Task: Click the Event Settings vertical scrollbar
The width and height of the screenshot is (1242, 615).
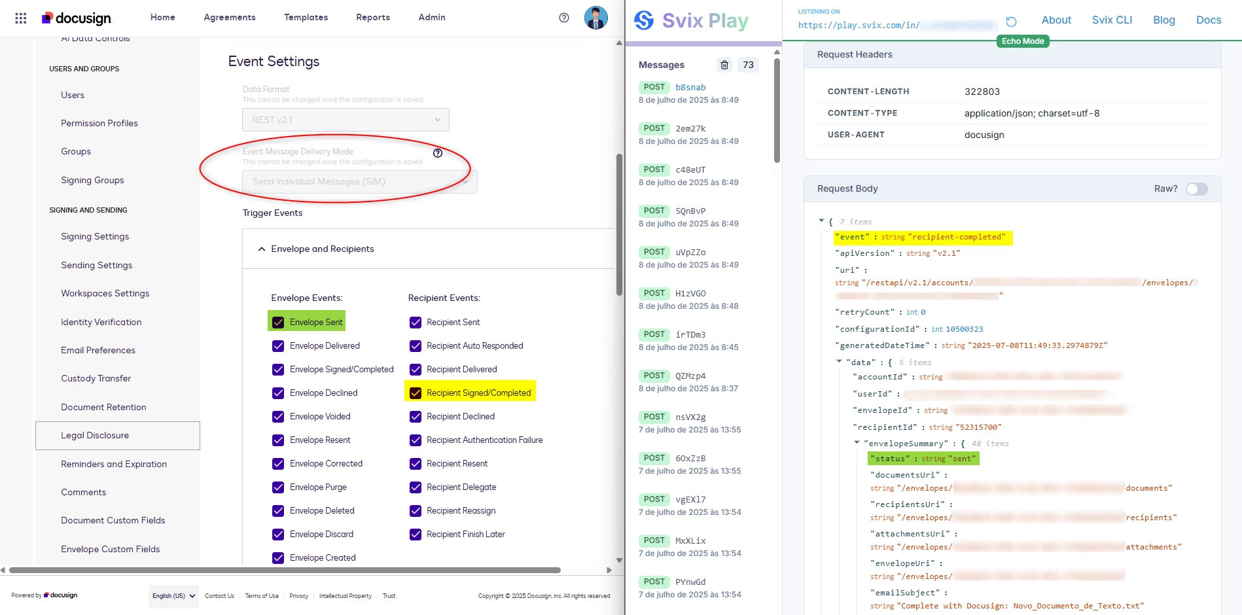Action: 619,224
